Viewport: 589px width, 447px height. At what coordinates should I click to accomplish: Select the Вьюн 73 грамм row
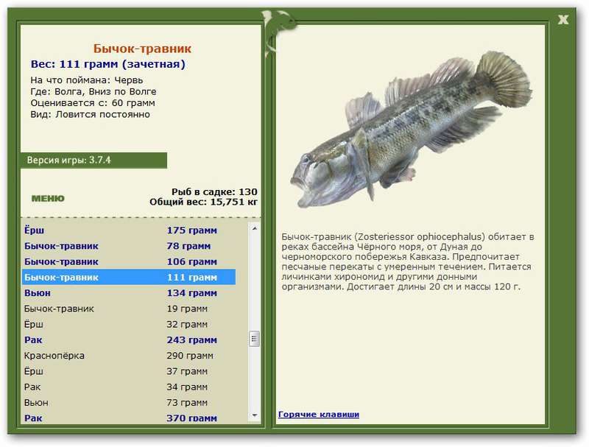point(129,403)
